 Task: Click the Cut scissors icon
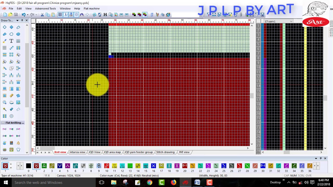[42, 15]
